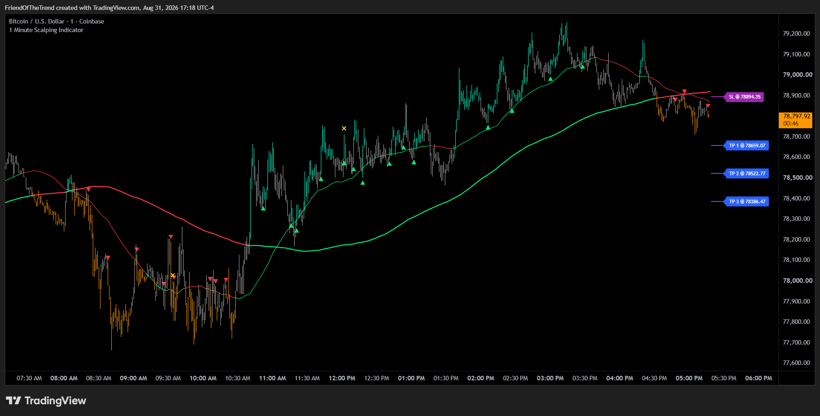This screenshot has width=820, height=416.
Task: Click the 05:00 PM time axis label
Action: (x=689, y=378)
